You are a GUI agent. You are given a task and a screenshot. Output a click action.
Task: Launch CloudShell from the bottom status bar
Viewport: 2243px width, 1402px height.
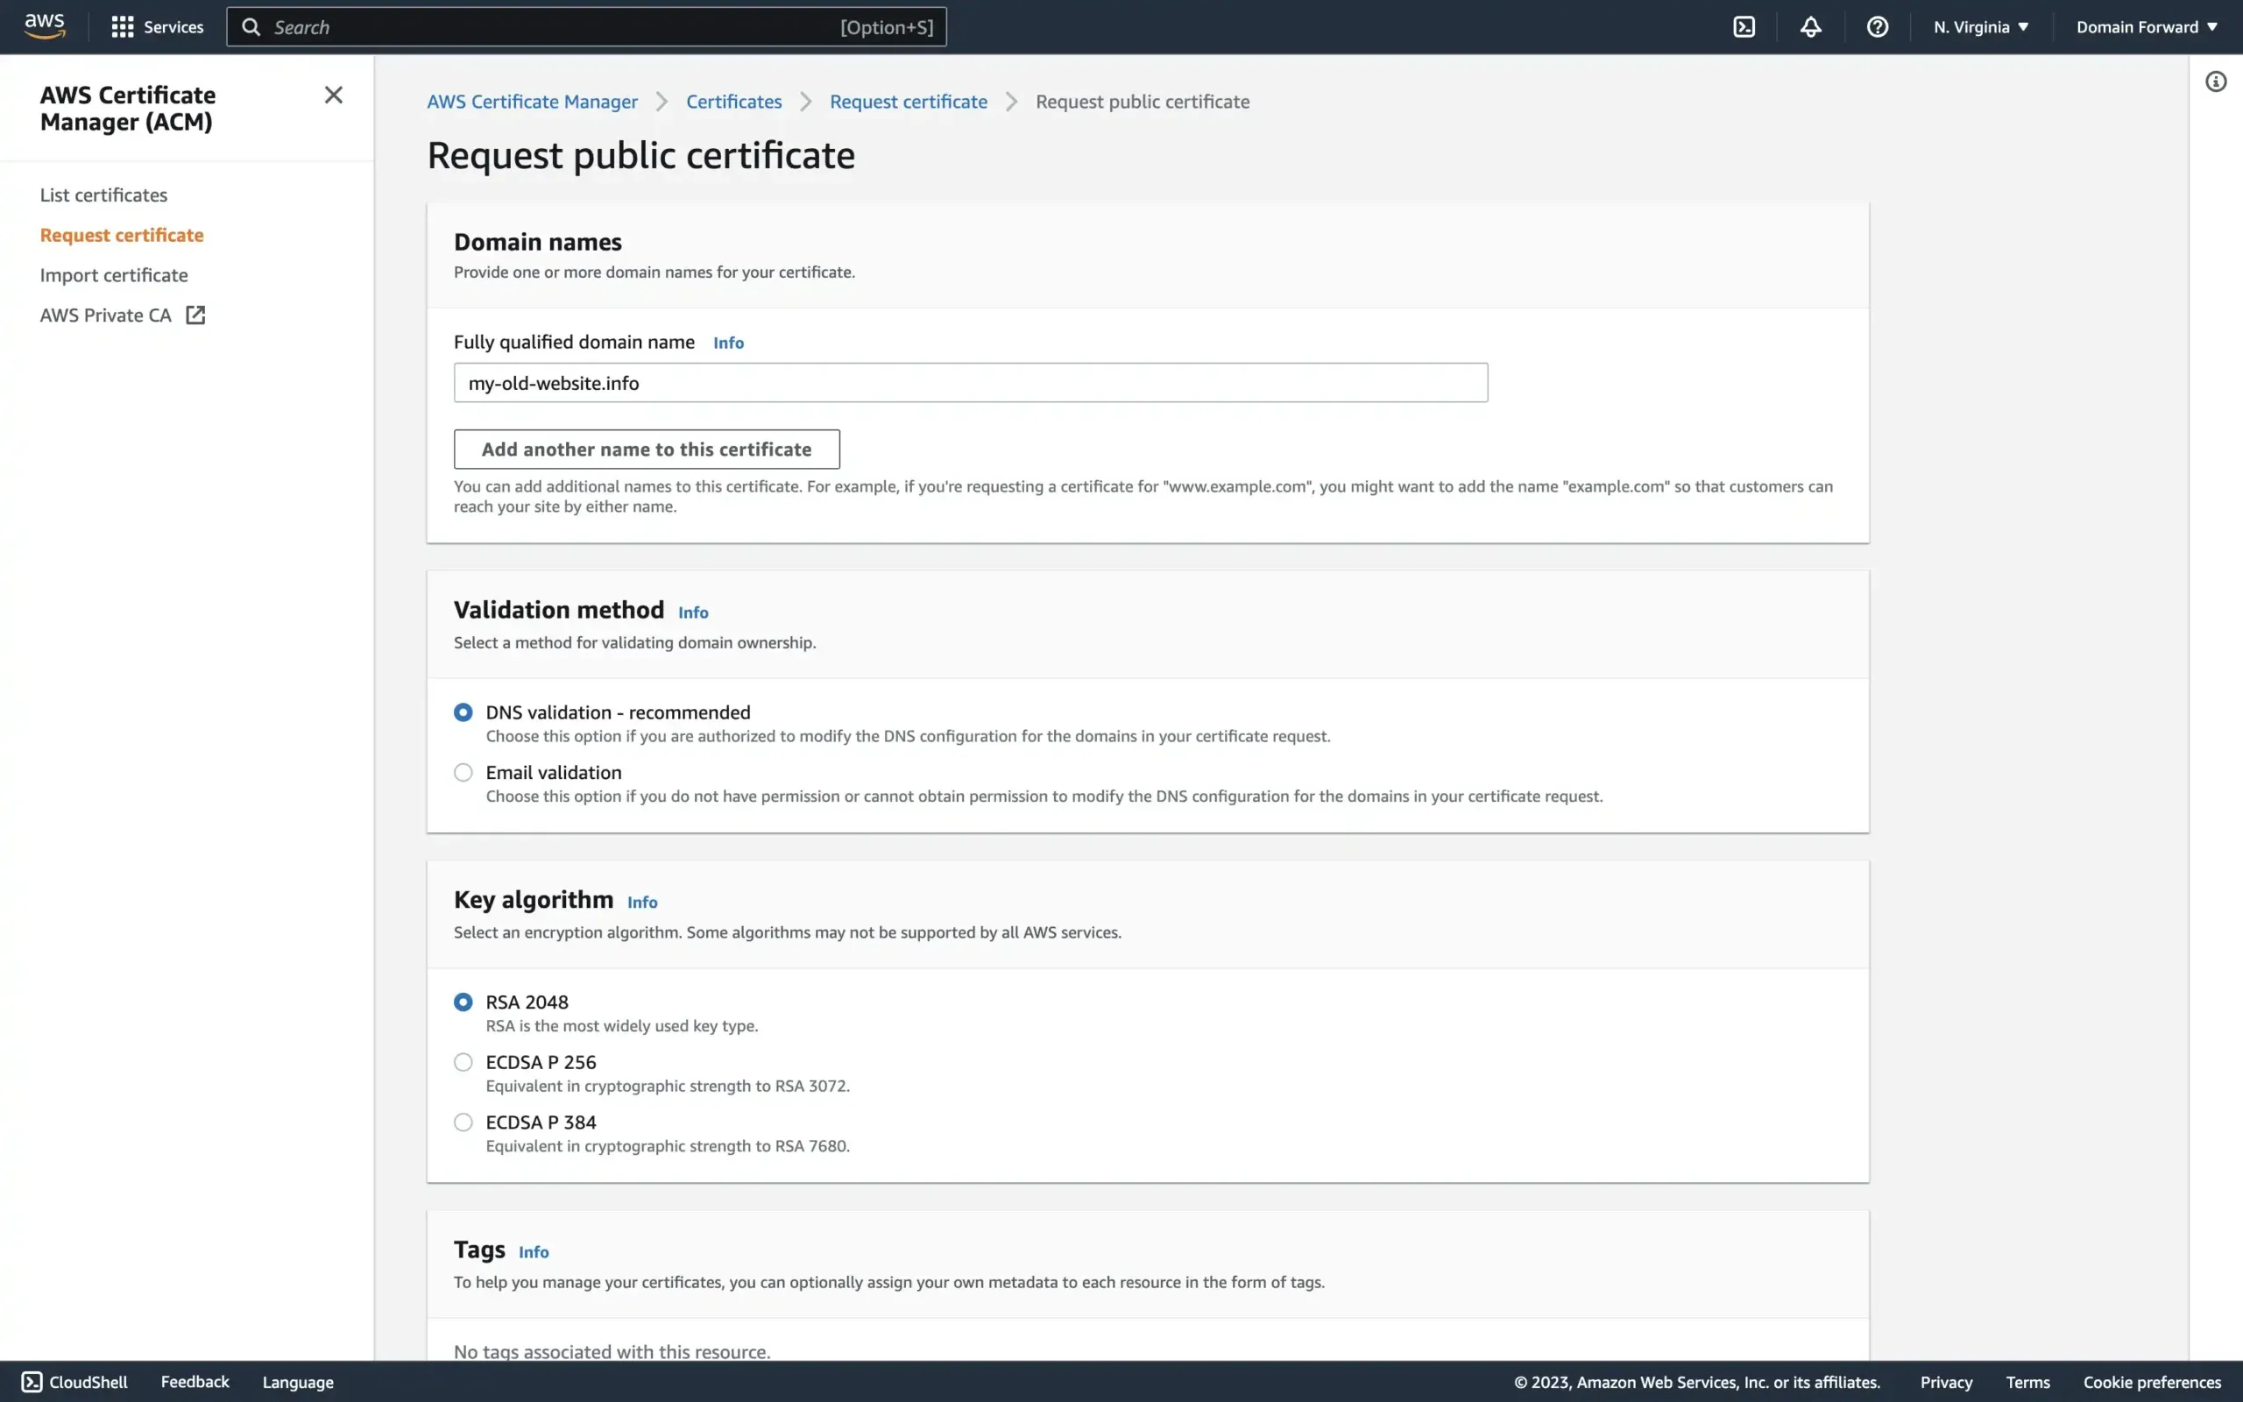[76, 1381]
